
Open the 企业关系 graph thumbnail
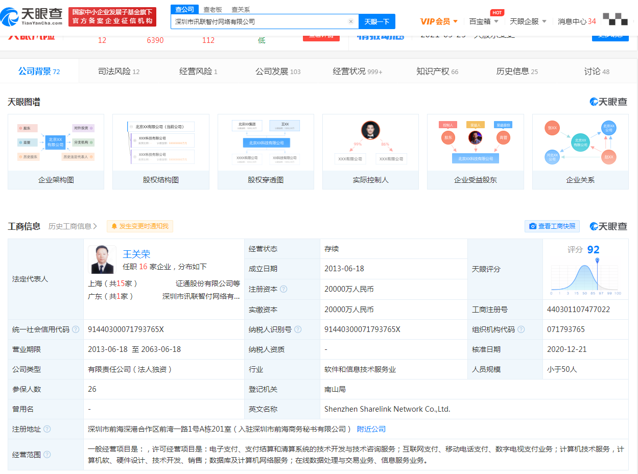tap(580, 152)
